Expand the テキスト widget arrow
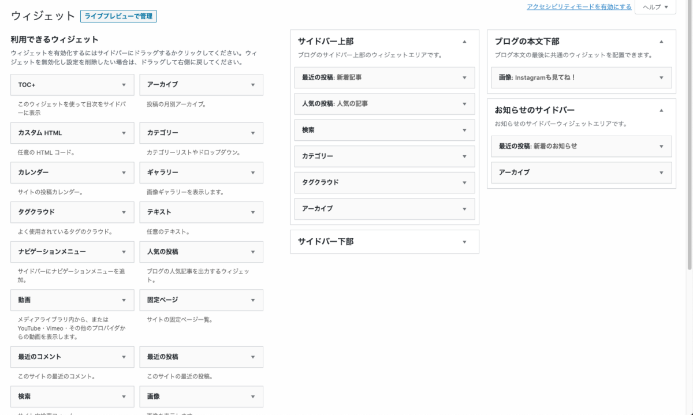This screenshot has width=693, height=415. click(253, 212)
